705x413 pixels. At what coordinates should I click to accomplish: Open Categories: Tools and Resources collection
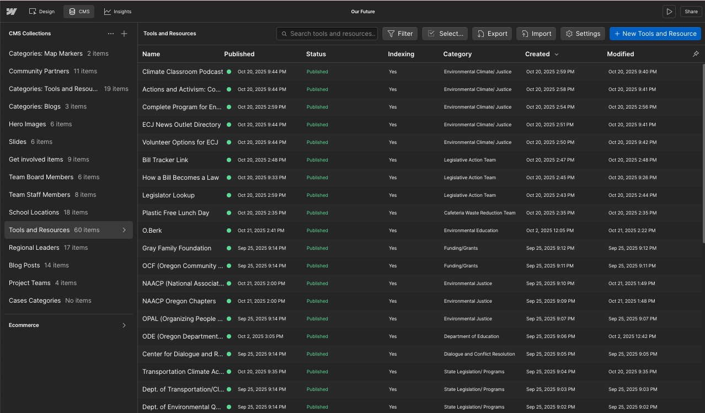(68, 89)
